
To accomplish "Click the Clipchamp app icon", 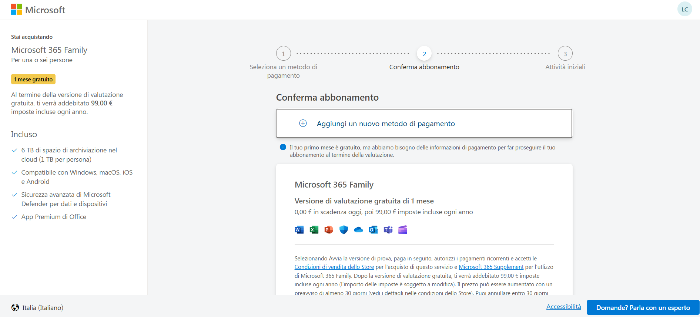I will [403, 230].
